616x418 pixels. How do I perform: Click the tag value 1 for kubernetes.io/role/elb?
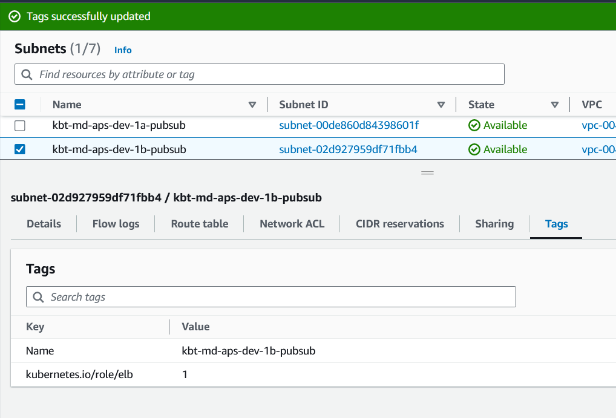[185, 374]
